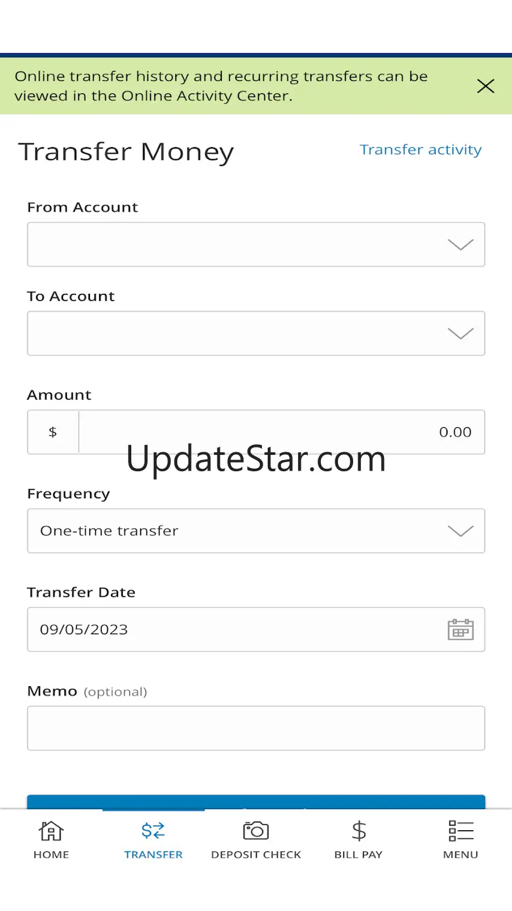Switch to the DEPOSIT CHECK tab label
Image resolution: width=512 pixels, height=911 pixels.
pyautogui.click(x=256, y=854)
